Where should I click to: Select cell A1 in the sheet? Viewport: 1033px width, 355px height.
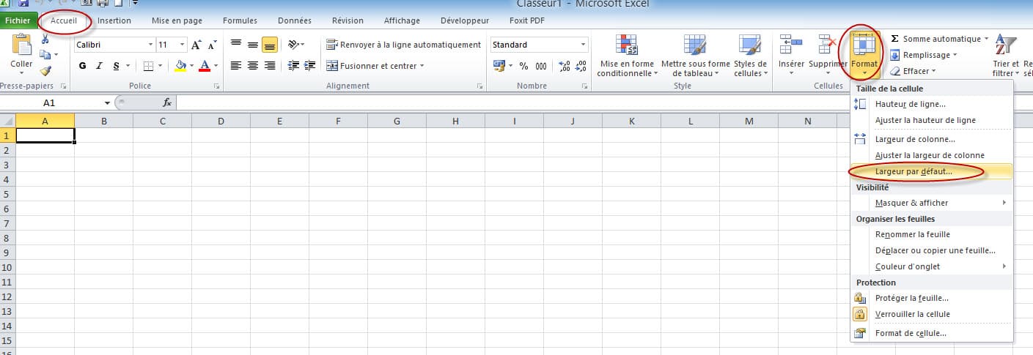[45, 135]
